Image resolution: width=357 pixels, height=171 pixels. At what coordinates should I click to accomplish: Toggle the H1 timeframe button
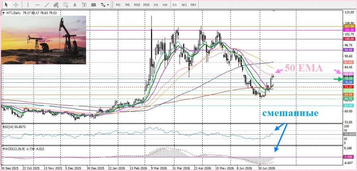156,4
